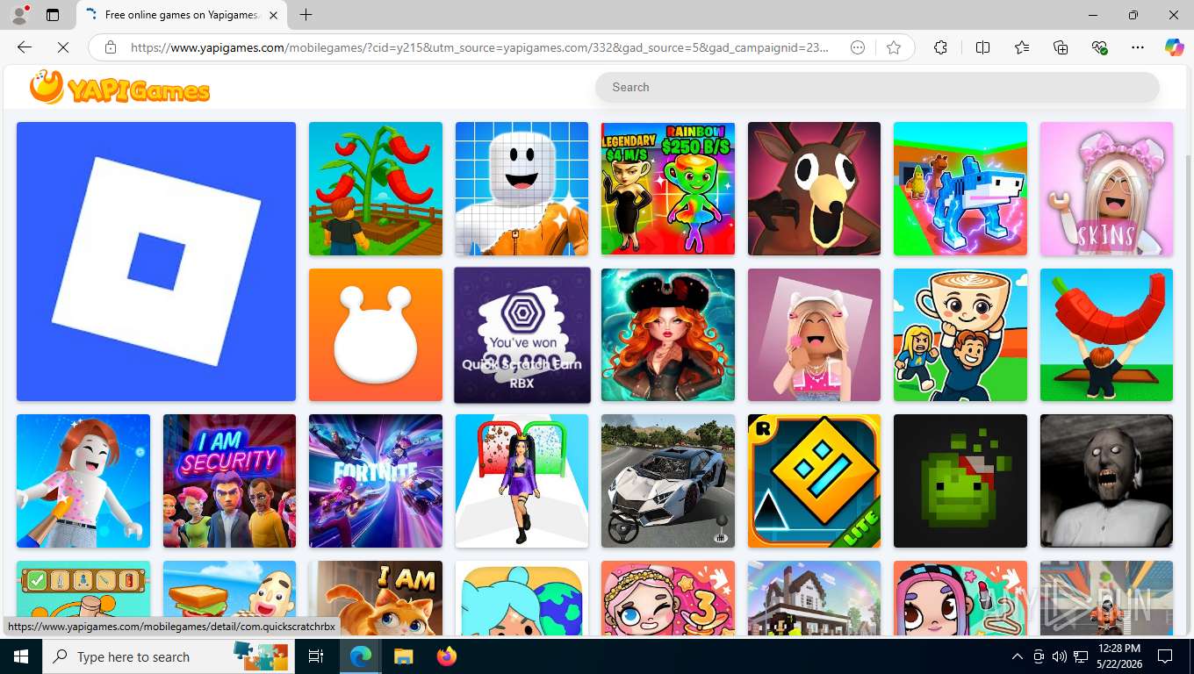The height and width of the screenshot is (674, 1194).
Task: Stop loading the page
Action: [x=63, y=47]
